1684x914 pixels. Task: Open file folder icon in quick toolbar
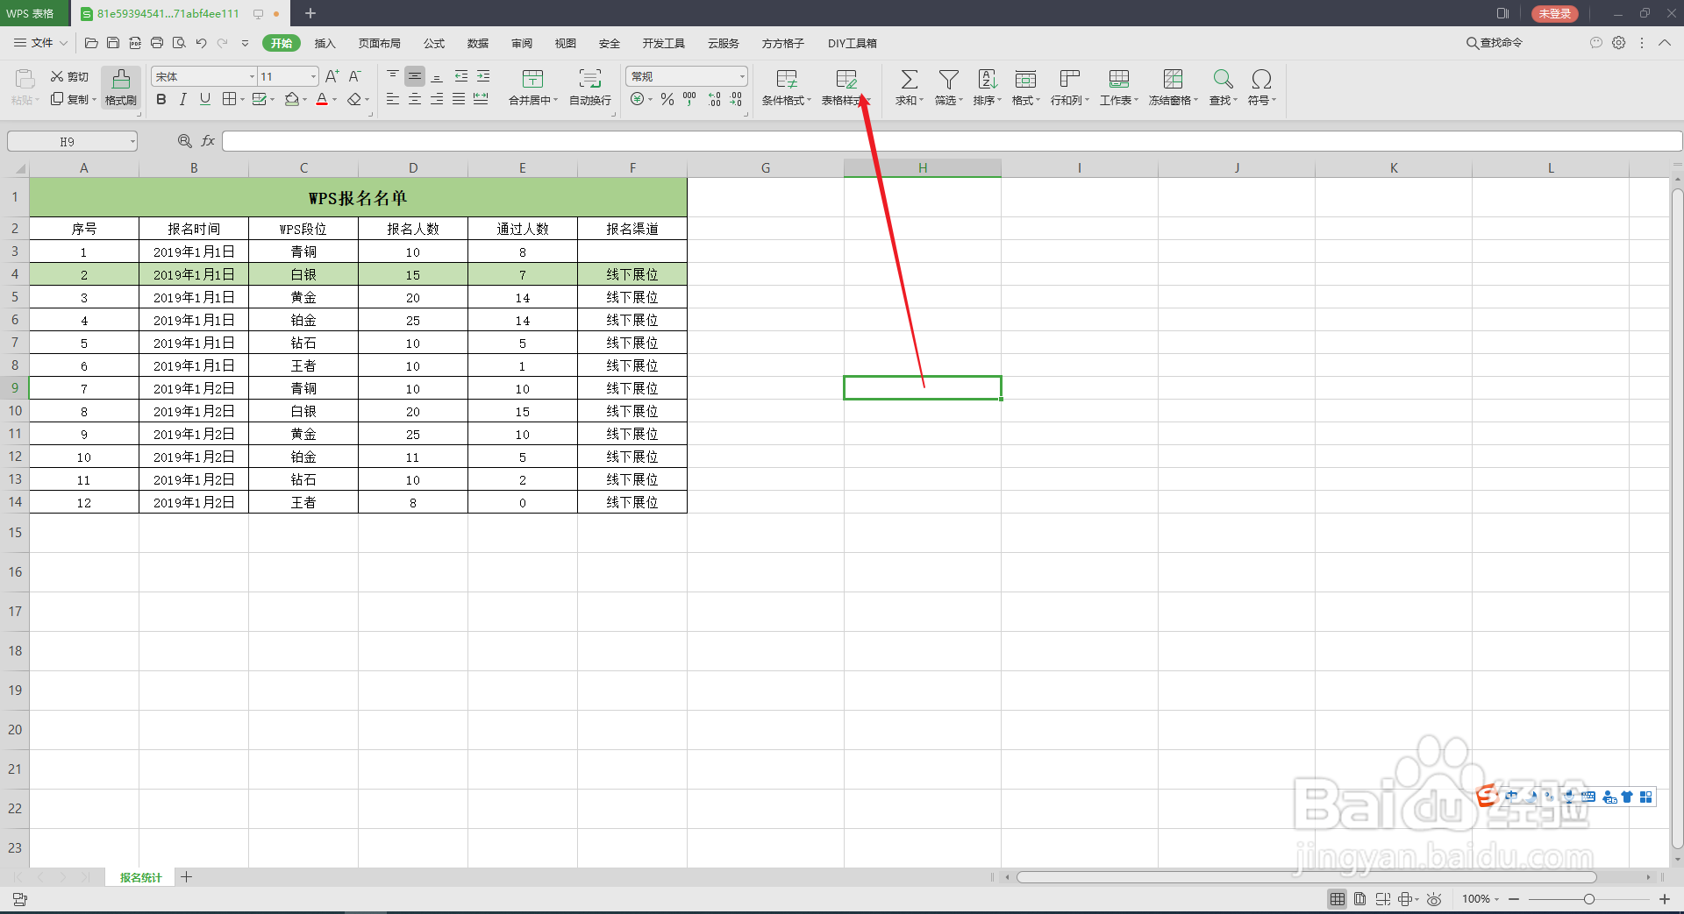(x=91, y=43)
